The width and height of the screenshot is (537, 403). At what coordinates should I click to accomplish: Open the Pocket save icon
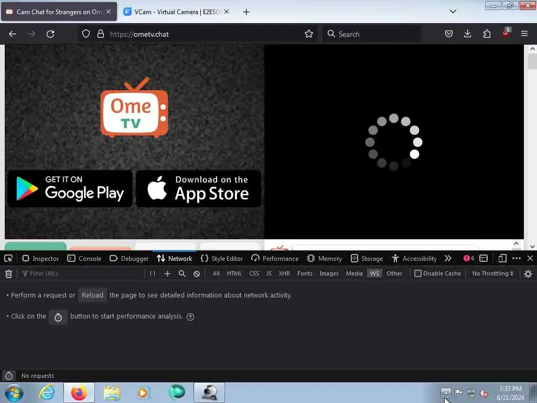pyautogui.click(x=449, y=34)
